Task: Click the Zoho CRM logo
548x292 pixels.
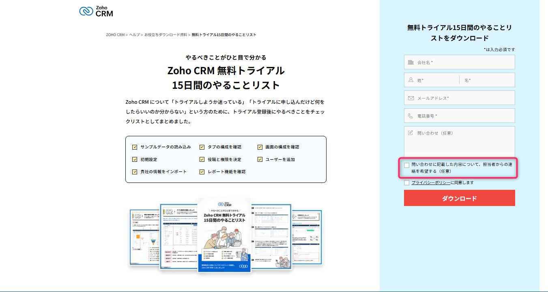Action: pyautogui.click(x=96, y=11)
